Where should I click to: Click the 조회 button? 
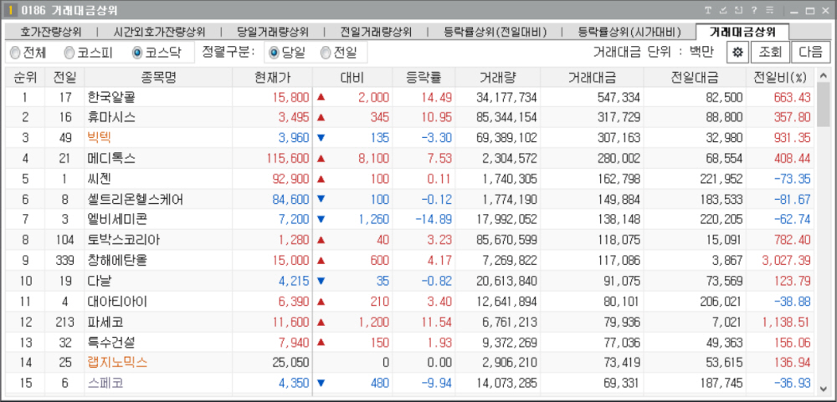pyautogui.click(x=770, y=53)
